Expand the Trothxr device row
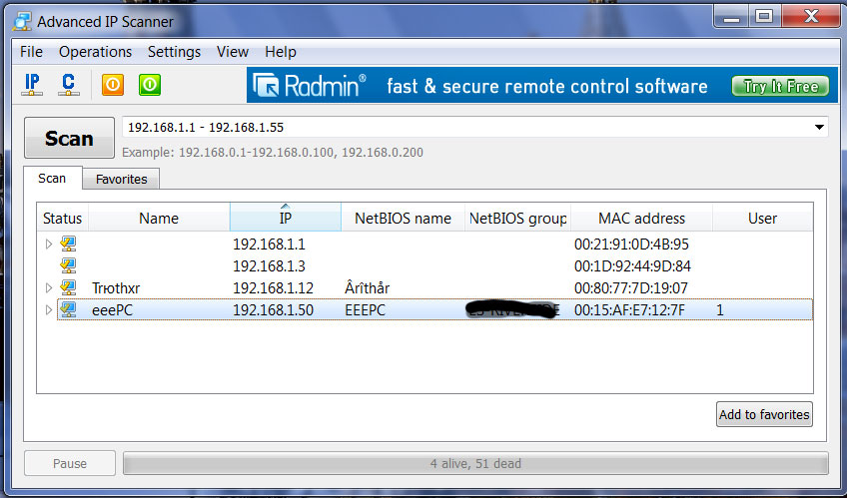Viewport: 847px width, 498px height. pos(48,288)
